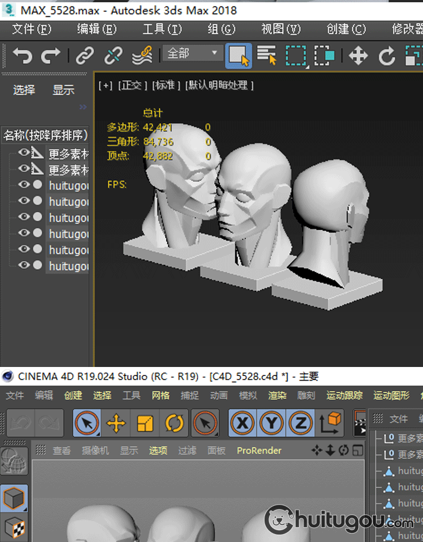Click the Unlink Selection icon
423x542 pixels.
113,55
